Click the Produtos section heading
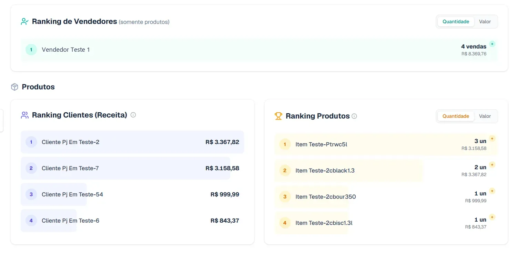This screenshot has height=254, width=517. point(38,87)
